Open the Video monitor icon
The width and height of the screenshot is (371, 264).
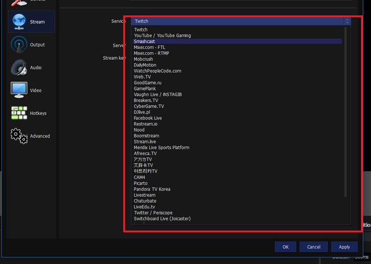(x=19, y=90)
